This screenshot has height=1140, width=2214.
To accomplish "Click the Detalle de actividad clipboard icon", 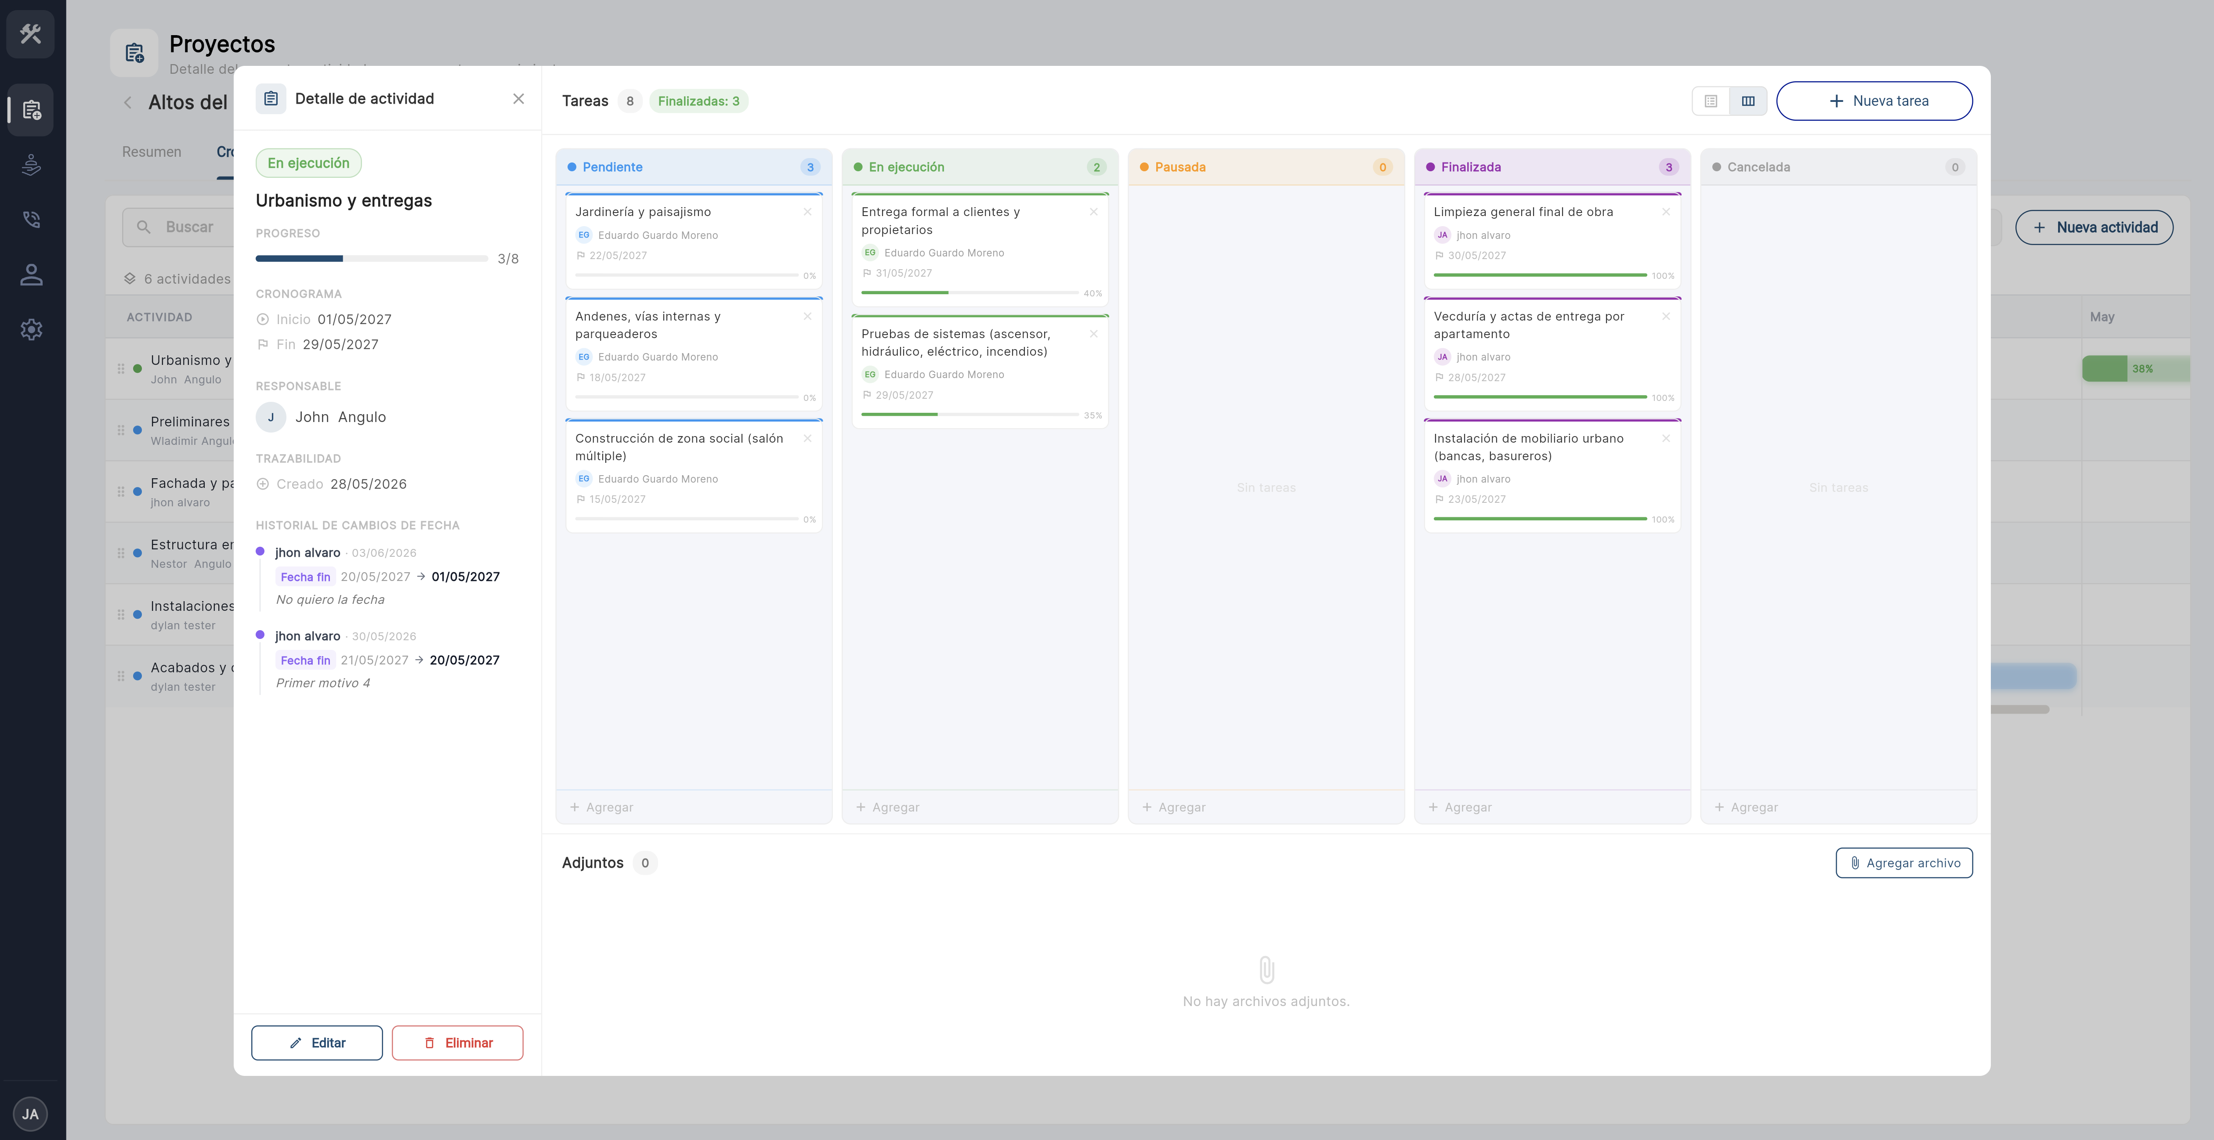I will coord(271,99).
